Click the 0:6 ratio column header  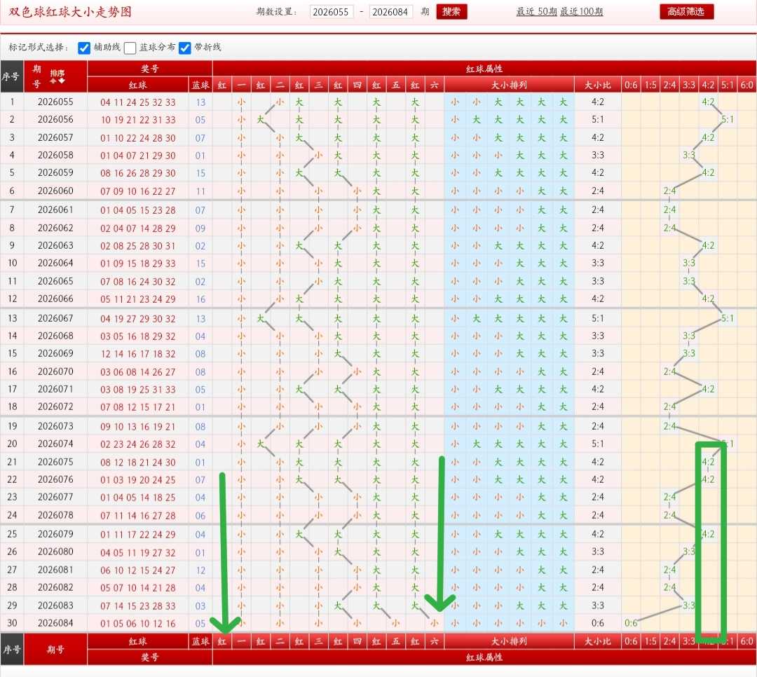631,85
